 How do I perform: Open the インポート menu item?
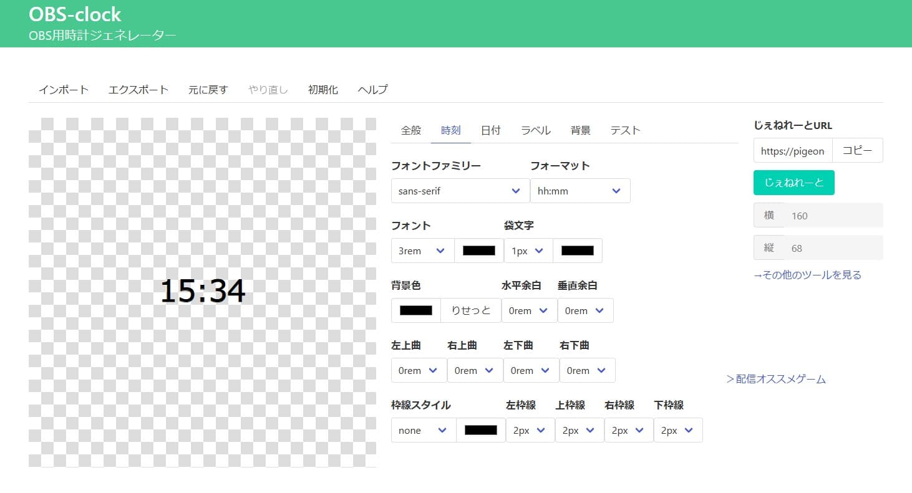(63, 89)
